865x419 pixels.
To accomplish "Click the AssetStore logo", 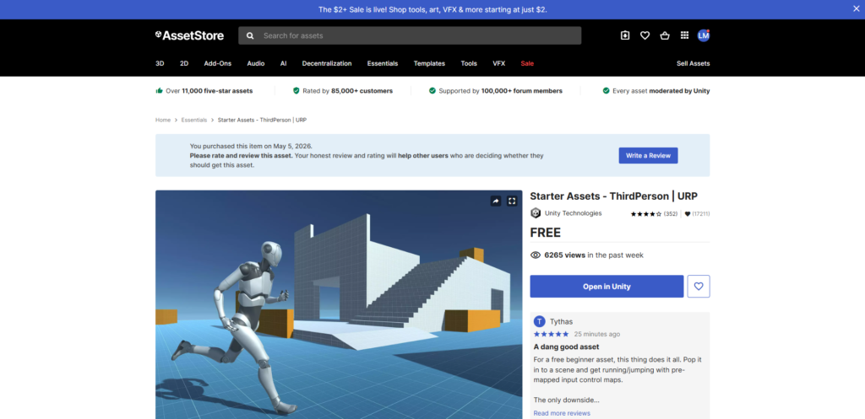I will (189, 35).
